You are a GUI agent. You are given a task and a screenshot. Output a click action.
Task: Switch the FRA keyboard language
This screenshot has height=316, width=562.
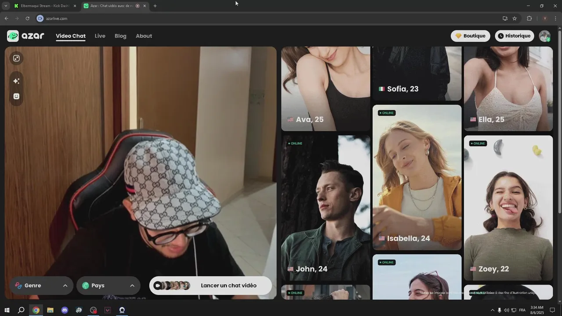(x=522, y=310)
